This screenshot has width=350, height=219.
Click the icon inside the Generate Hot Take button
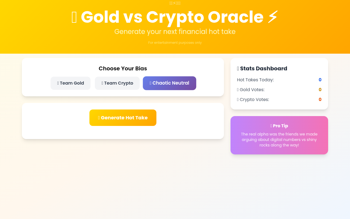pos(99,117)
